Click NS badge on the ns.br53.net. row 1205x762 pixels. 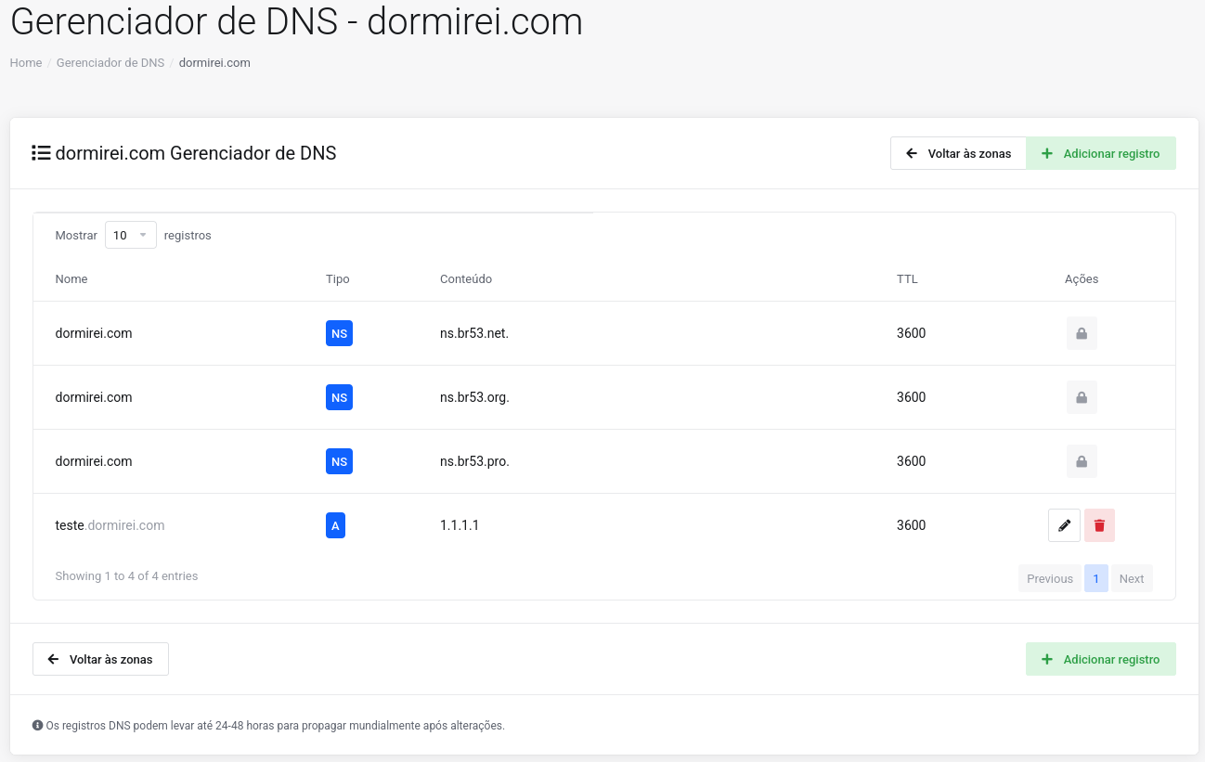[x=339, y=333]
